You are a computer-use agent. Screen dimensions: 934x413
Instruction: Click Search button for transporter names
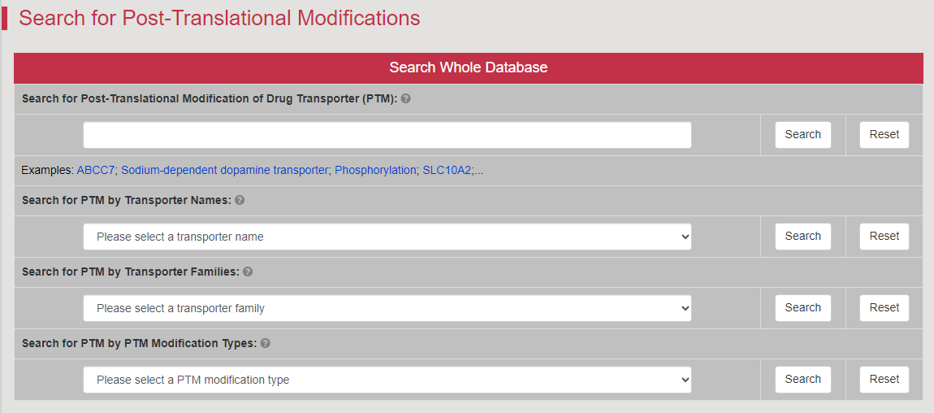[x=803, y=237]
